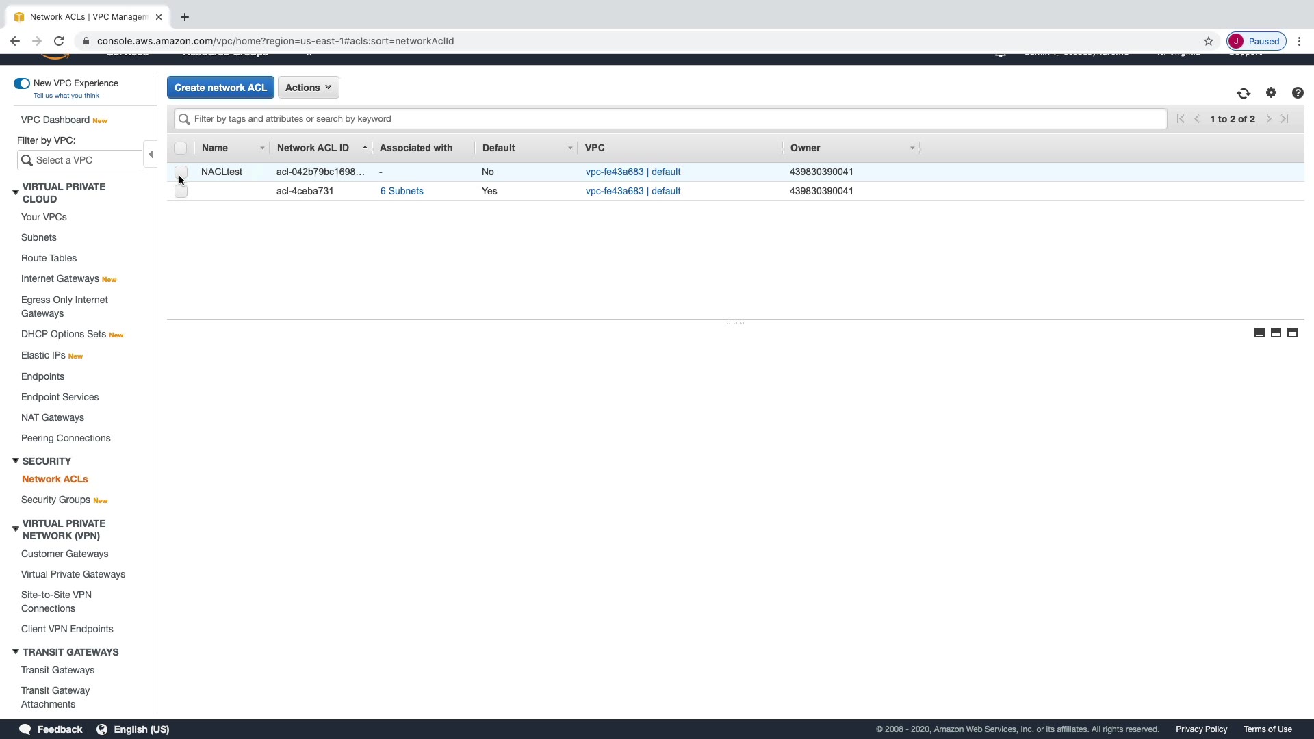Bookmark the page with the star icon
The height and width of the screenshot is (739, 1314).
coord(1209,41)
